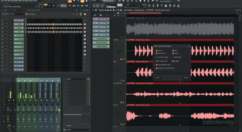Image resolution: width=242 pixels, height=132 pixels.
Task: Adjust the selected mixer track green fader
Action: (x=59, y=110)
